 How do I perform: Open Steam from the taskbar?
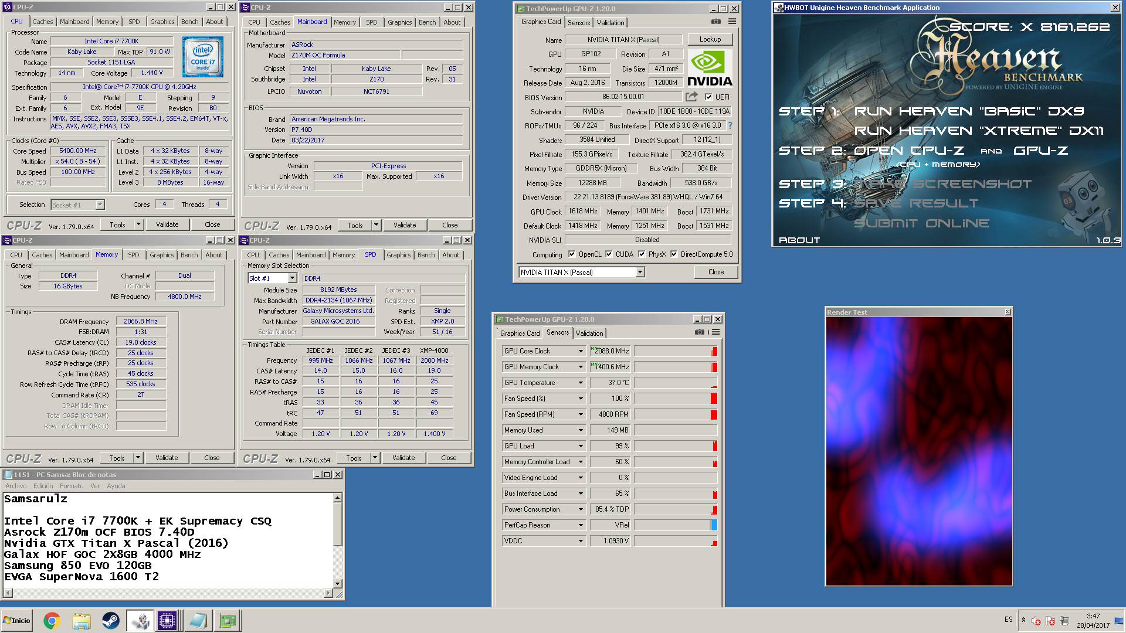click(x=110, y=621)
